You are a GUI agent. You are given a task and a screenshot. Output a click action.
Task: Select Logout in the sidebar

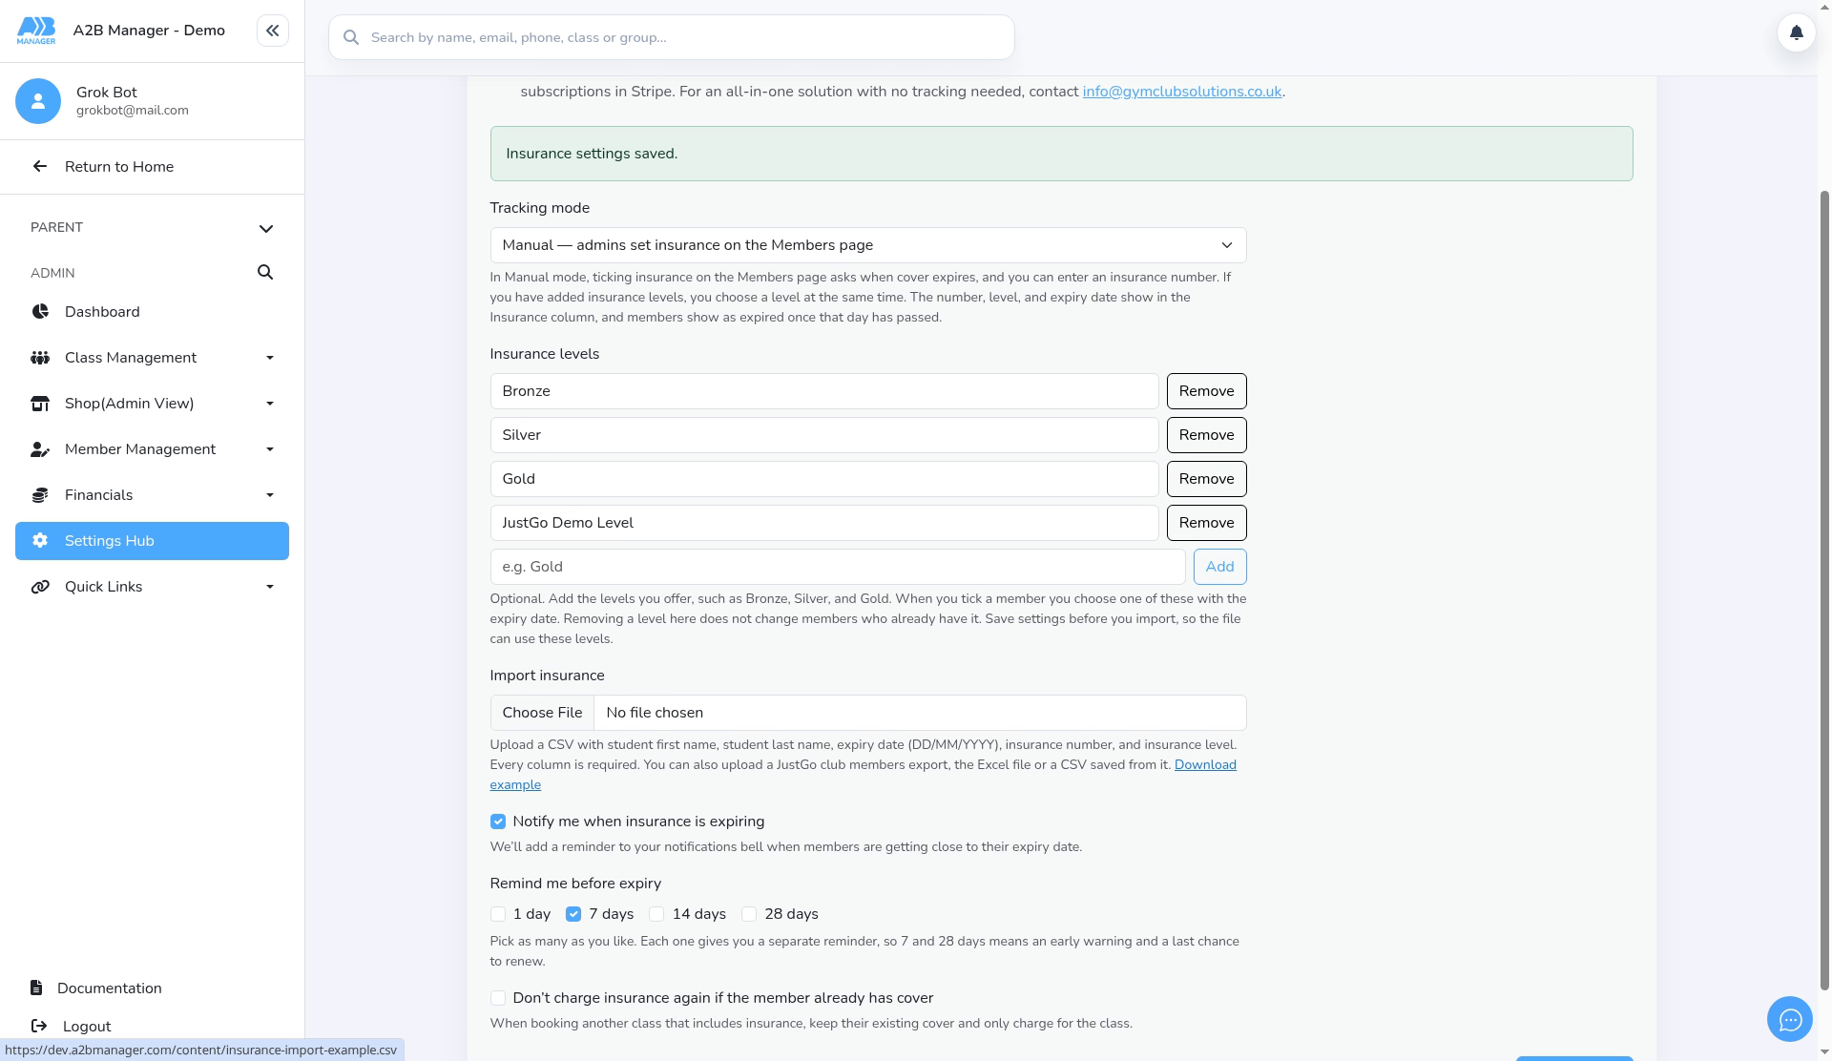coord(86,1027)
